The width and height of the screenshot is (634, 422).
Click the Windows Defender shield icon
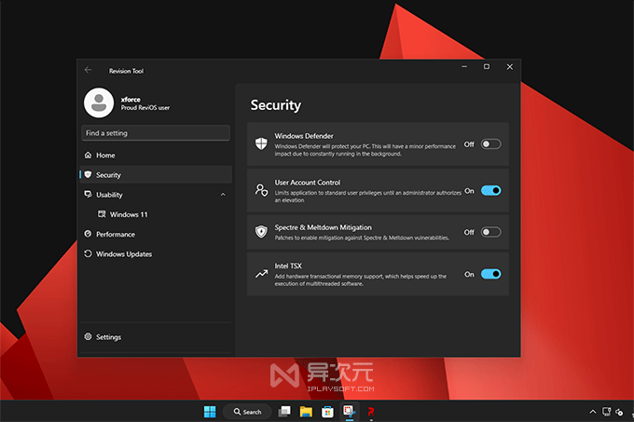coord(262,143)
